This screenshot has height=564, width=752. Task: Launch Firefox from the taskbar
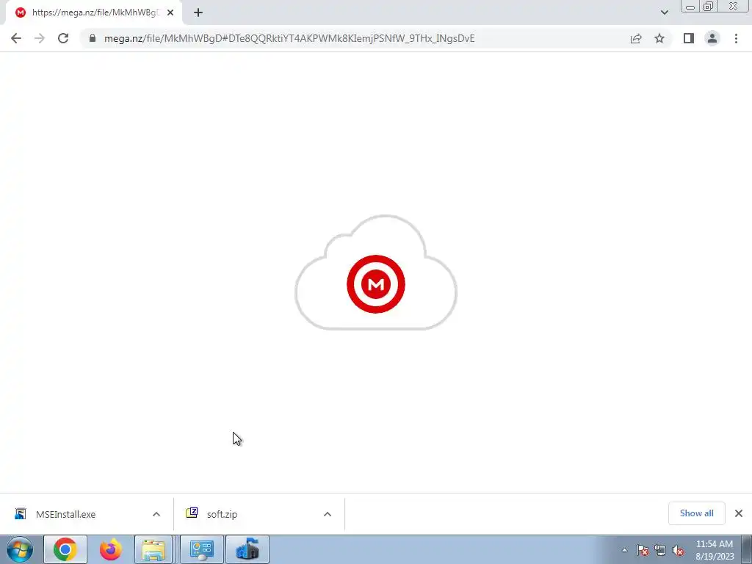pyautogui.click(x=110, y=549)
